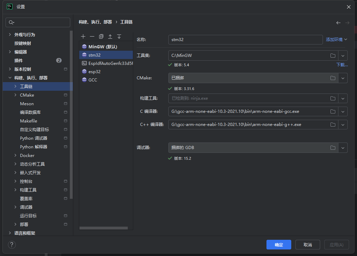Select esp32 toolchain
Screen dimensions: 357x256
point(106,72)
